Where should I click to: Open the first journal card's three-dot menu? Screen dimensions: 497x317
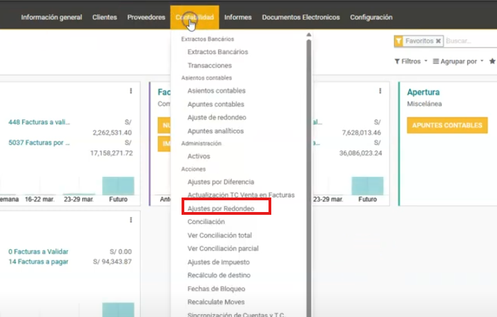pos(130,90)
